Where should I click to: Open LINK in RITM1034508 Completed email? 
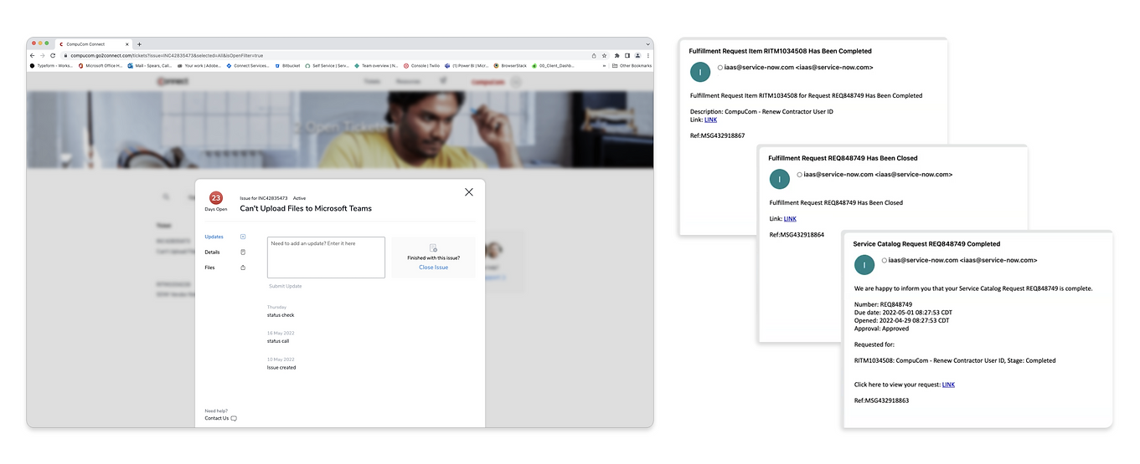click(710, 120)
